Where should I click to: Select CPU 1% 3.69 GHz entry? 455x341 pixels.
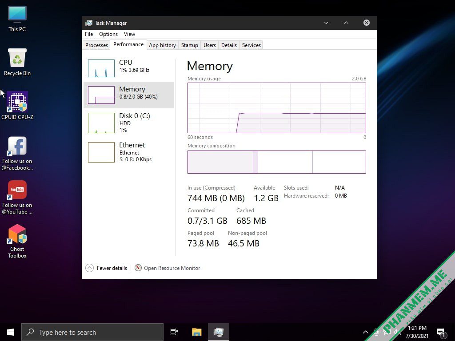(x=129, y=68)
